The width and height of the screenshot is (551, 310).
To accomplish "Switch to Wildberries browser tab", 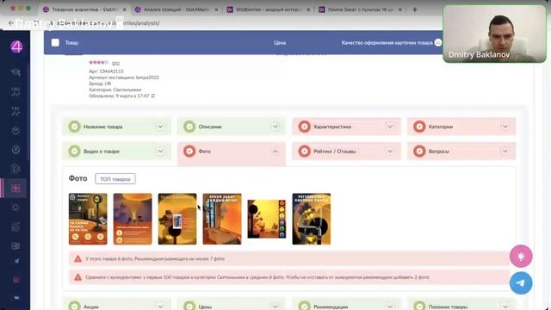I will coord(269,9).
